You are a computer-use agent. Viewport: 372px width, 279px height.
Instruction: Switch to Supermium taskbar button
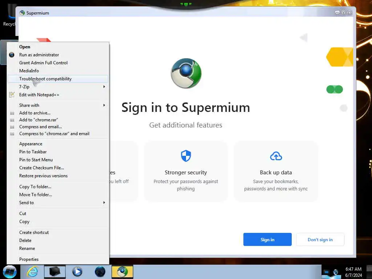pyautogui.click(x=122, y=272)
